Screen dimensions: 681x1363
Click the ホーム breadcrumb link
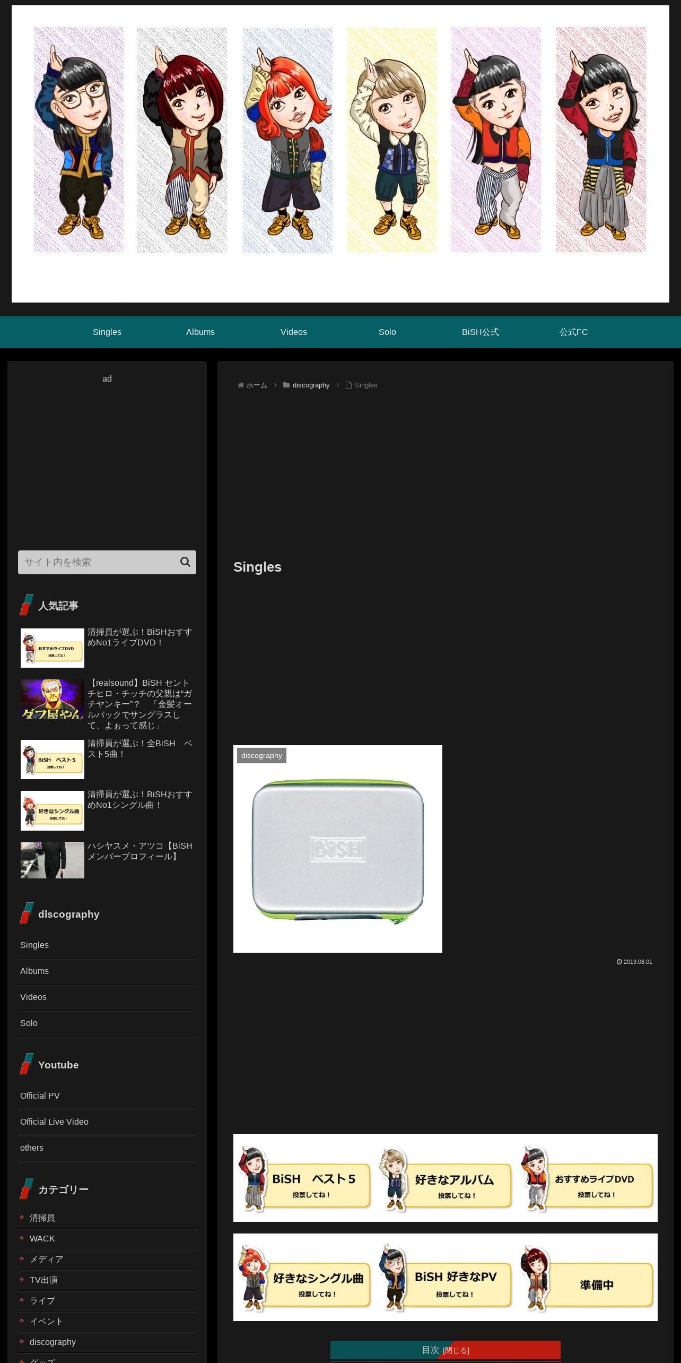click(x=257, y=385)
